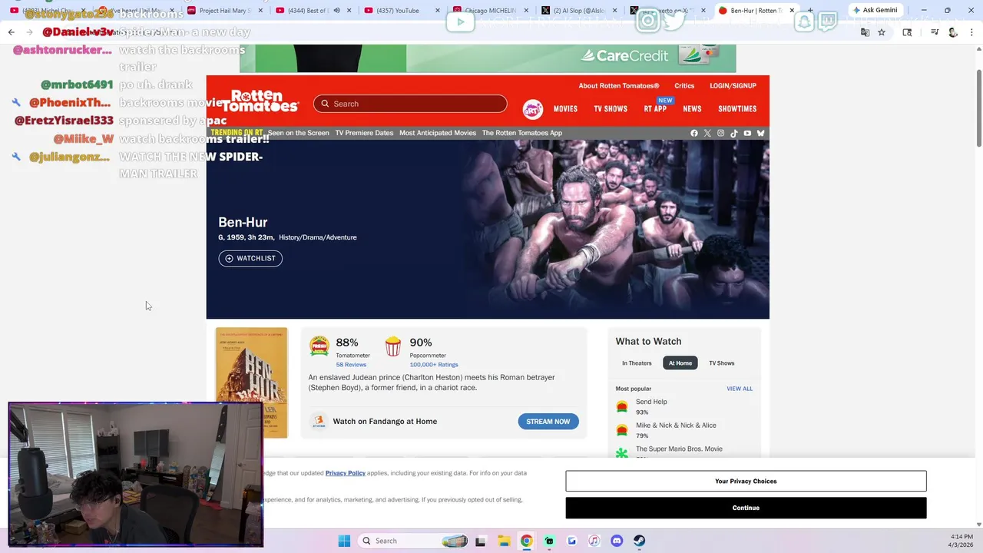Add Ben-Hur to Watchlist

pyautogui.click(x=250, y=259)
